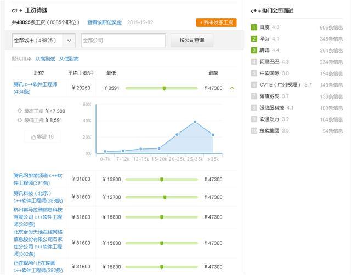The image size is (351, 275).
Task: Click 234条信息 count for 阿里巴巴
Action: [331, 62]
